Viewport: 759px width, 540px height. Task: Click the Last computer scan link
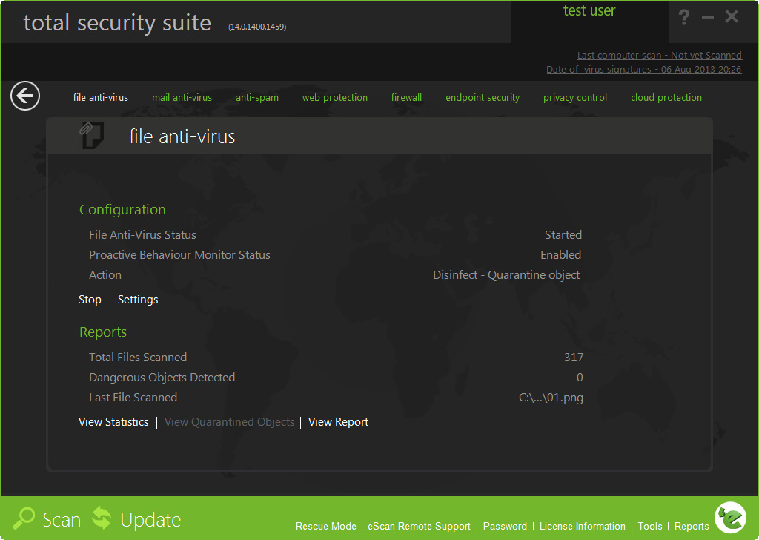pos(659,55)
